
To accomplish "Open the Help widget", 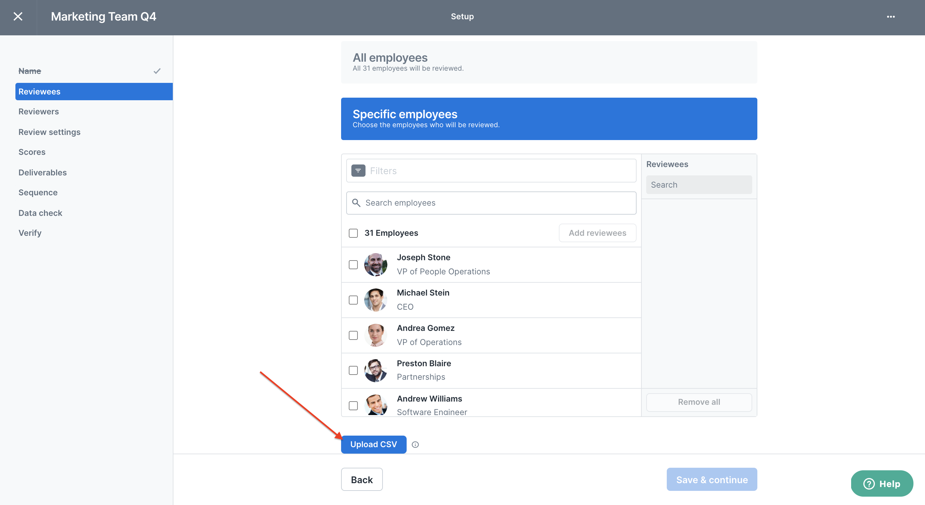I will (x=882, y=484).
